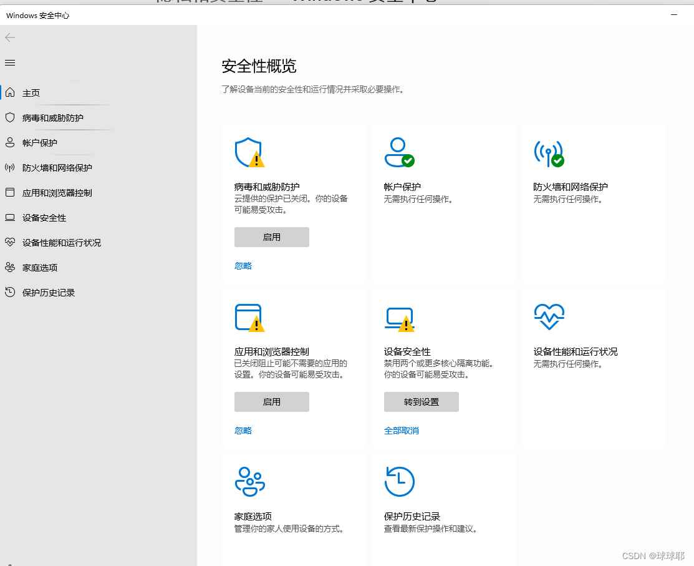Screen dimensions: 694x566
Task: Open 设备安全性 via its monitor warning icon
Action: pyautogui.click(x=399, y=316)
